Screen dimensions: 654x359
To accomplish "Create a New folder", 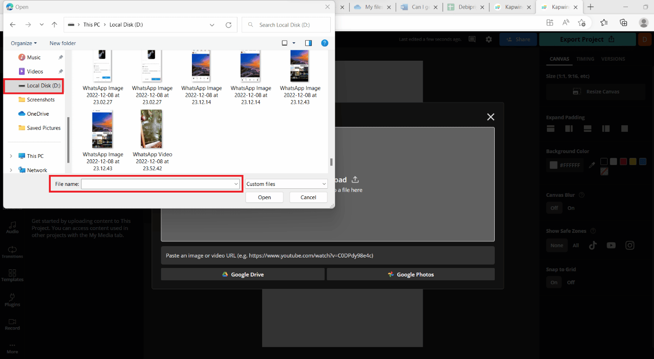I will pyautogui.click(x=63, y=43).
